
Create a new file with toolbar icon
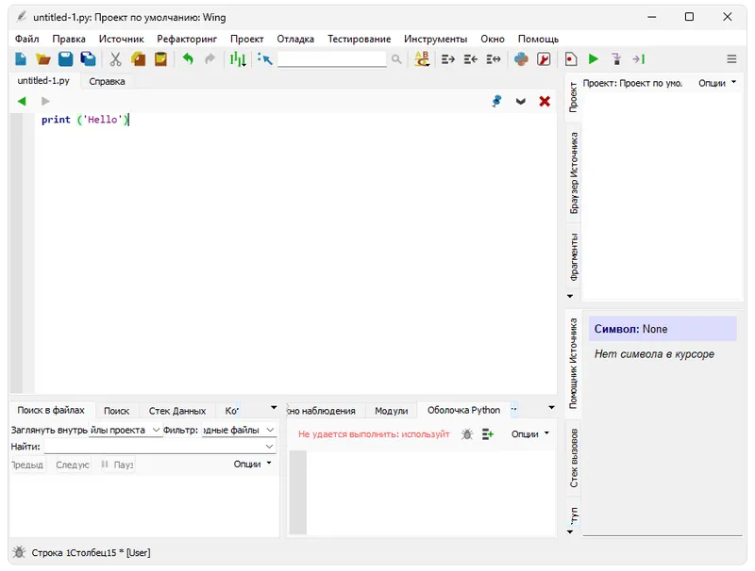pos(21,59)
